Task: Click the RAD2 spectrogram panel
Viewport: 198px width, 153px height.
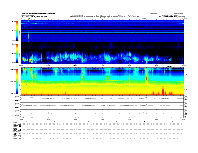Action: click(102, 31)
